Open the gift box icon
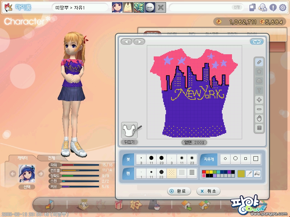 click(119, 205)
